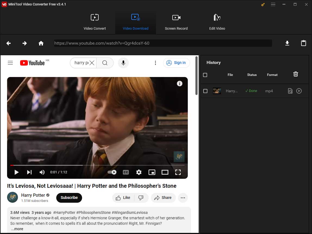Skip to the next video
This screenshot has width=312, height=234.
tap(29, 172)
